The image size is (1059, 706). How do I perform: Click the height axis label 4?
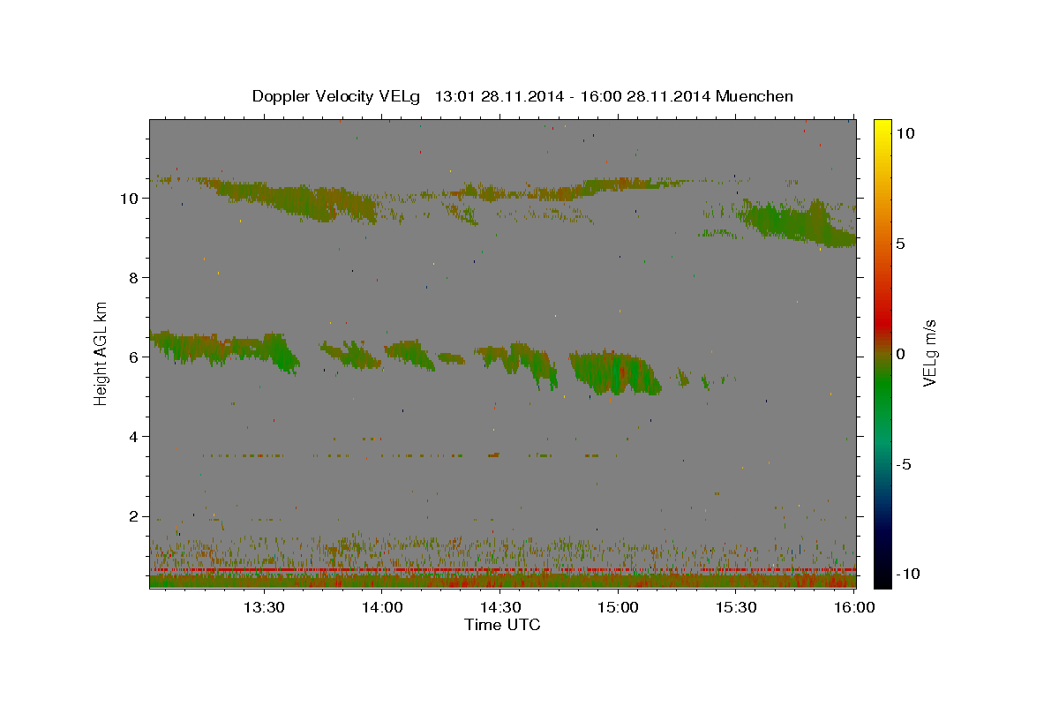pyautogui.click(x=135, y=436)
